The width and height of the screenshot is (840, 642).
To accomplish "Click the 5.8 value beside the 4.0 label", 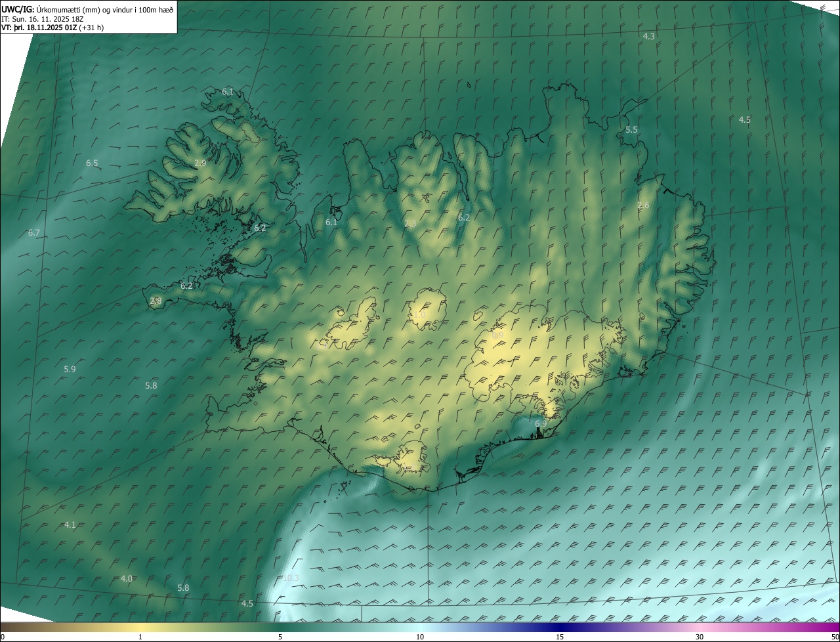I will [x=183, y=588].
